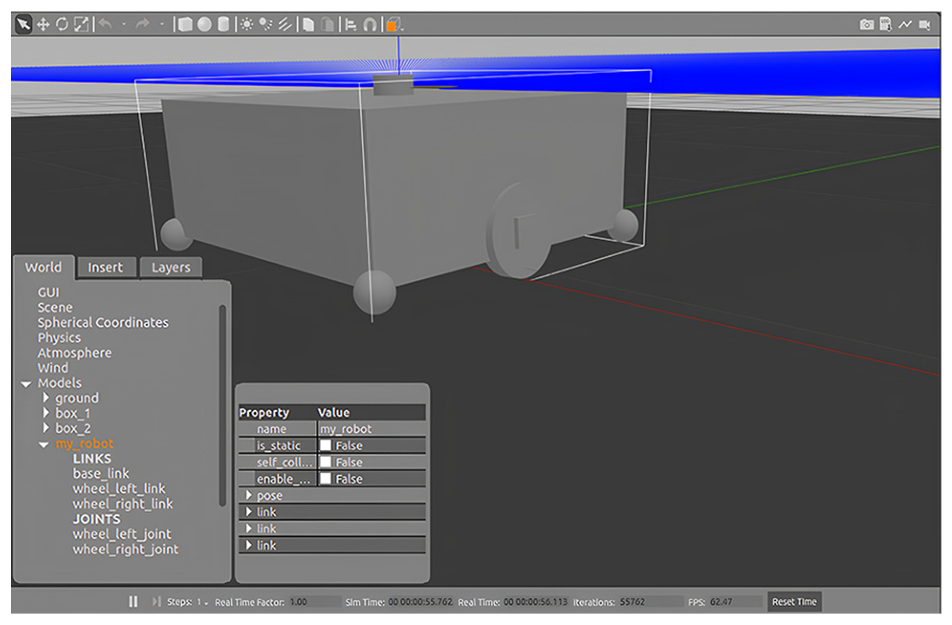Expand the pose property row

[x=249, y=495]
